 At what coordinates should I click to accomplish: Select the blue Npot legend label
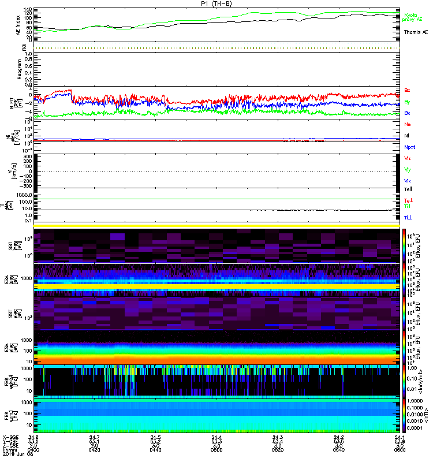tap(410, 147)
